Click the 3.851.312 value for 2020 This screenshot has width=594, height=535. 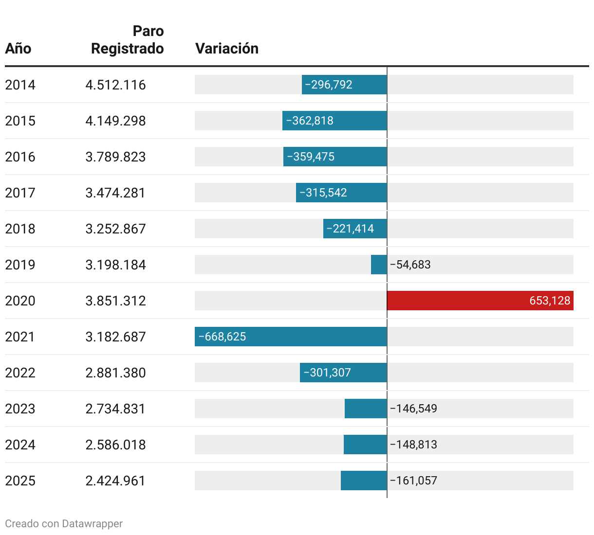[x=115, y=301]
